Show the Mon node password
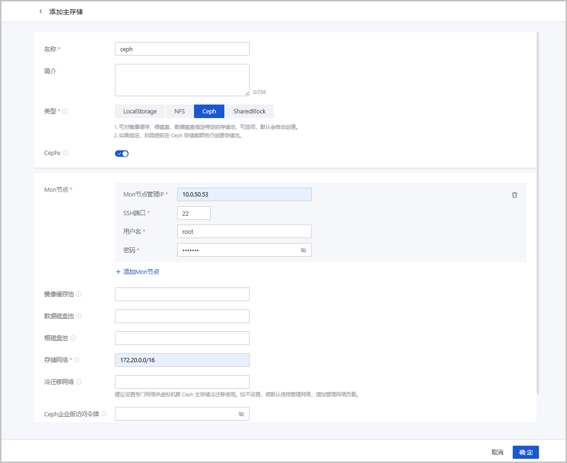Screen dimensions: 567x463 coord(303,250)
